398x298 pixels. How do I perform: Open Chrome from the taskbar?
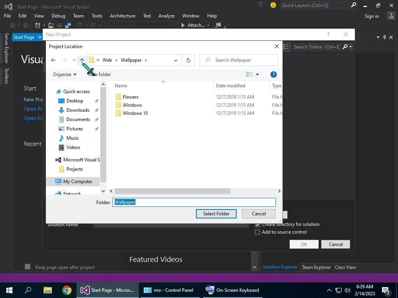(x=67, y=290)
